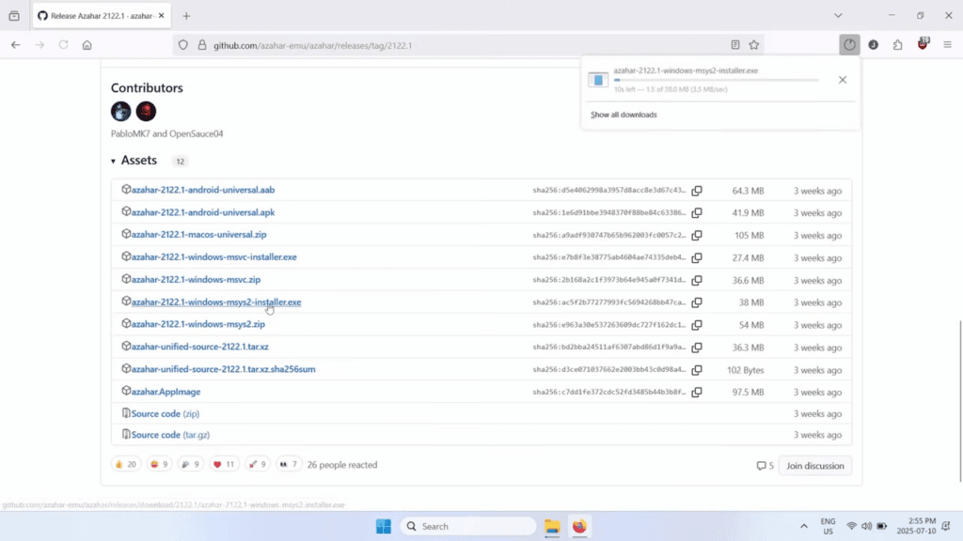963x541 pixels.
Task: Go to browser home page
Action: tap(87, 45)
